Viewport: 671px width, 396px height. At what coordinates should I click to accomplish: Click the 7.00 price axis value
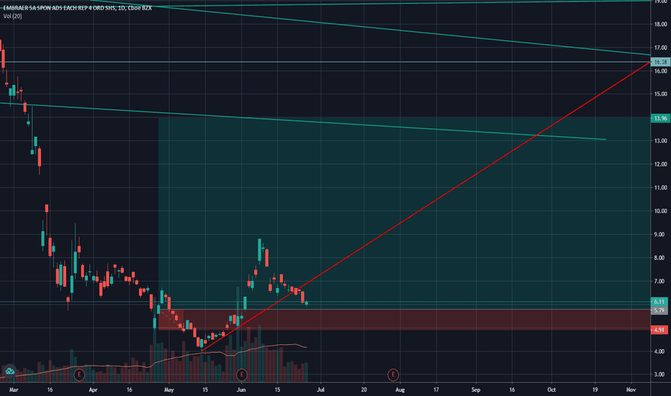[661, 282]
